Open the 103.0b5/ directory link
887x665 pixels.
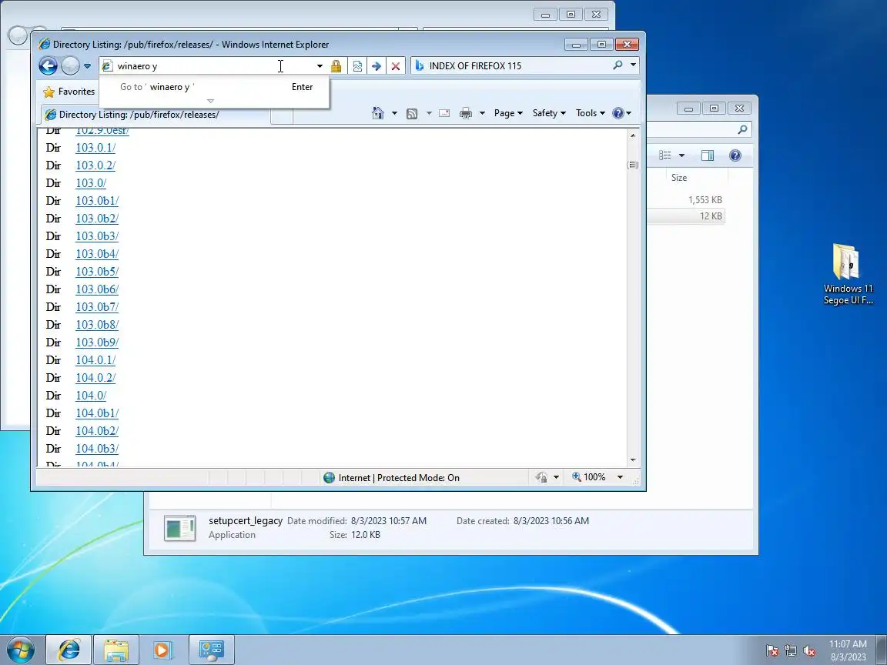[97, 272]
